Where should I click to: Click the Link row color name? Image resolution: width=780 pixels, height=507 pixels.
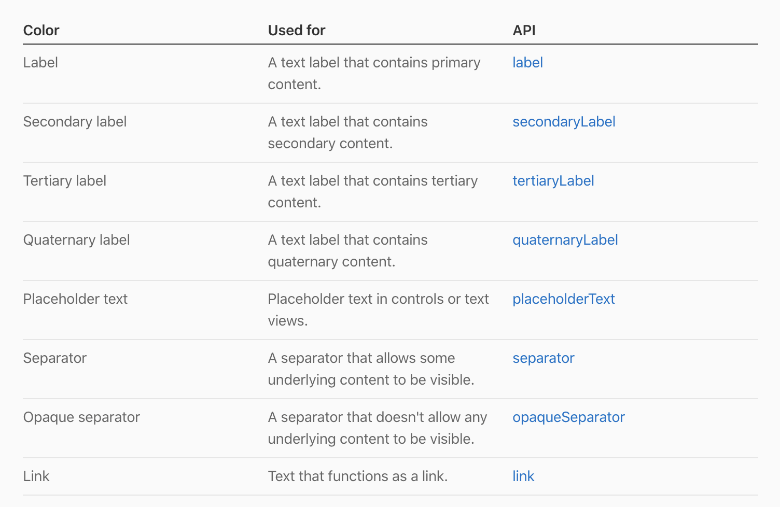(x=36, y=476)
